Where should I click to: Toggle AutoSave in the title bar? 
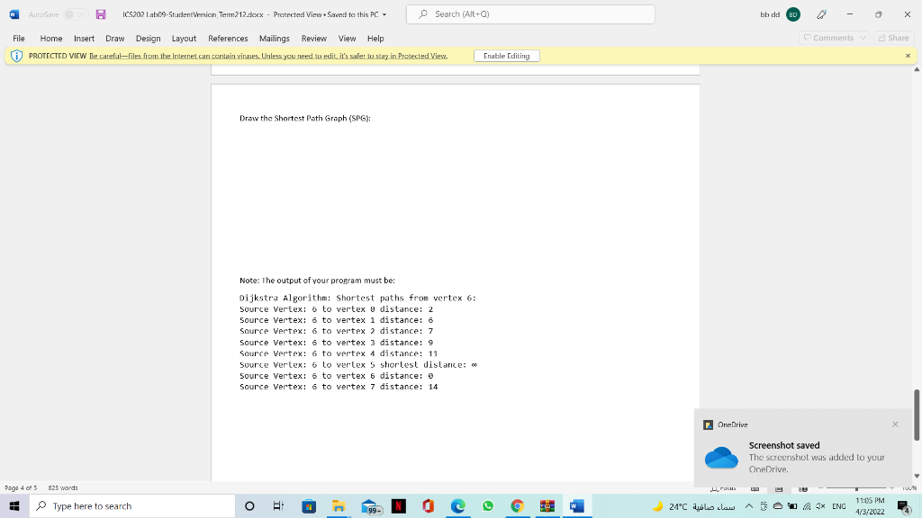point(70,14)
